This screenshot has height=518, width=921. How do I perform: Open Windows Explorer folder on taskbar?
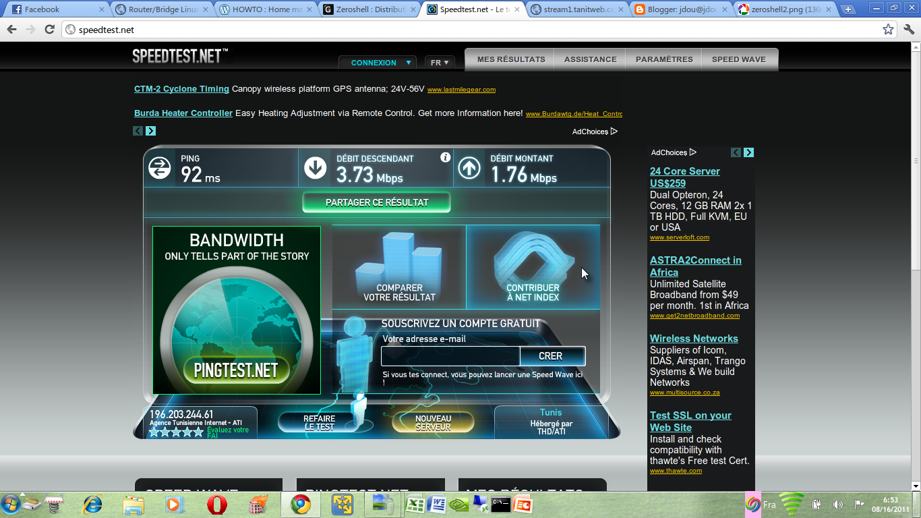point(133,505)
